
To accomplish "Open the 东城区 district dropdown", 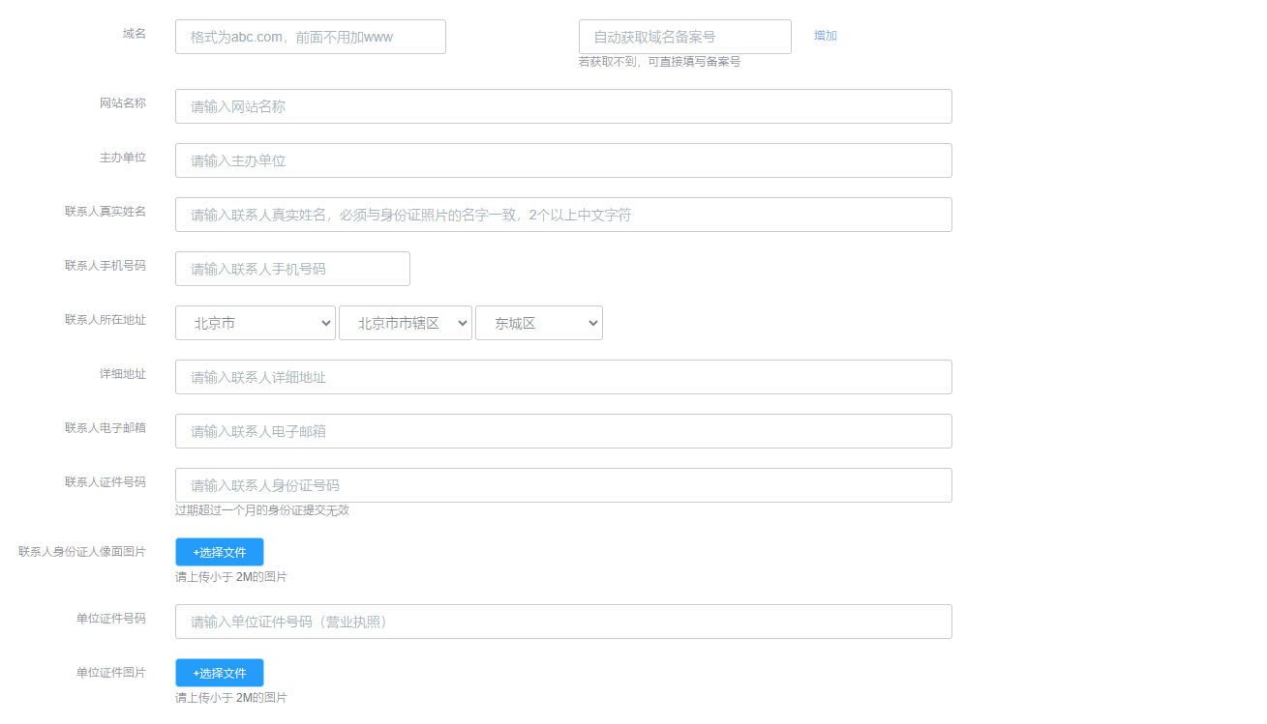I will click(539, 323).
